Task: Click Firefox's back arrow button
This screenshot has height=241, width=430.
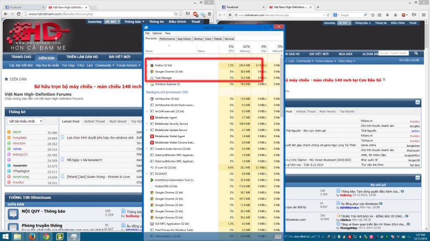Action: pyautogui.click(x=230, y=15)
